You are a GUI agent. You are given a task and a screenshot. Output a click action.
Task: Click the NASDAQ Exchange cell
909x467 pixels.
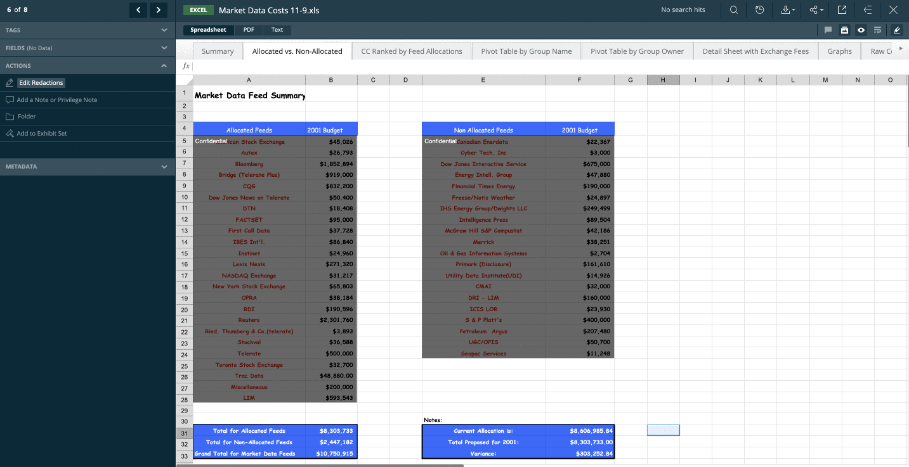coord(249,276)
